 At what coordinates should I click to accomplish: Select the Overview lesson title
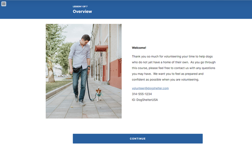pyautogui.click(x=82, y=12)
